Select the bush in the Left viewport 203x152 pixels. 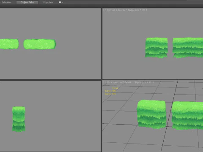(19, 119)
